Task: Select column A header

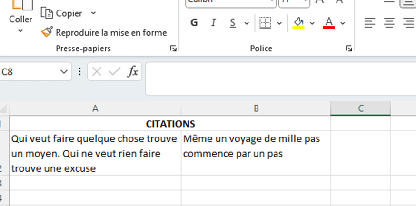Action: coord(95,108)
